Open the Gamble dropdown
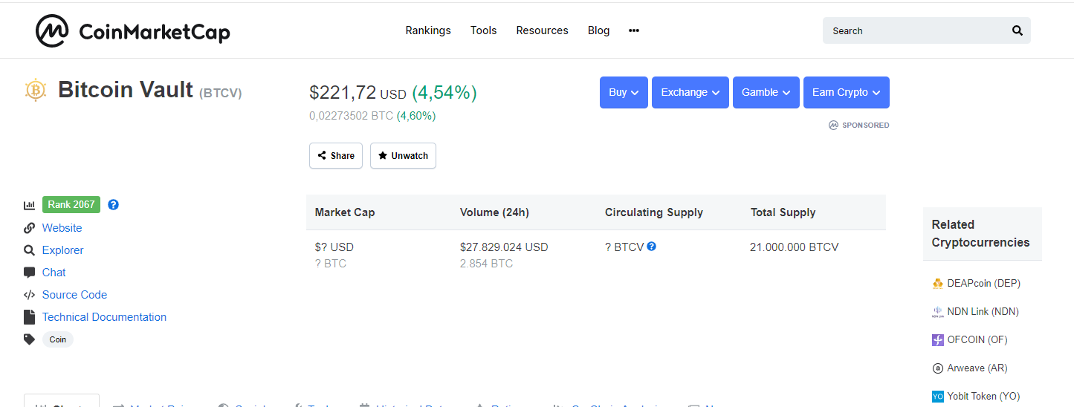The image size is (1074, 407). [x=766, y=92]
